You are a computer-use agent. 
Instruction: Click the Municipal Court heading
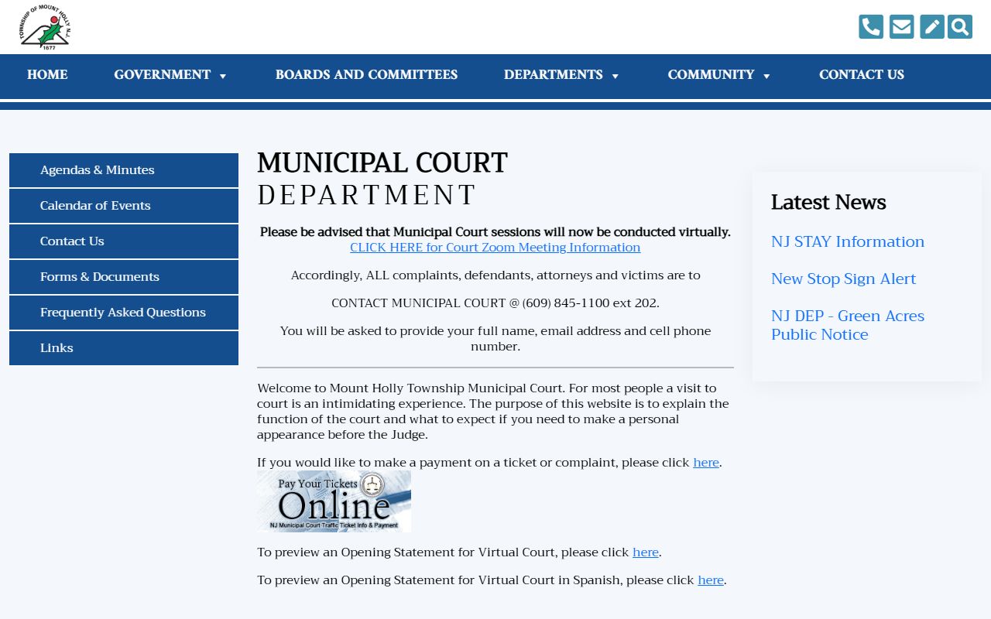point(382,163)
